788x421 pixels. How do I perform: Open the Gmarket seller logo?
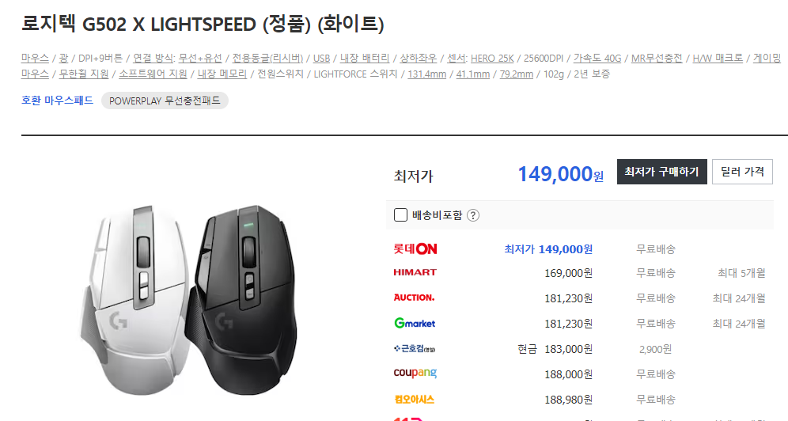[415, 323]
